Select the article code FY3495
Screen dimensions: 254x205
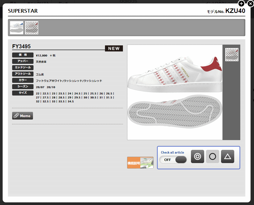pyautogui.click(x=21, y=46)
